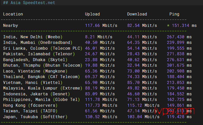This screenshot has height=125, width=203.
Task: Click 'Taiwan, Taipei (TAIFO)' location text
Action: tap(30, 111)
